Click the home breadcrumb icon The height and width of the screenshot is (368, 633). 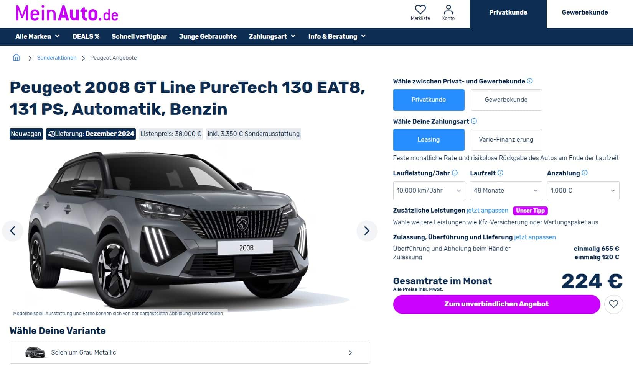pos(16,57)
